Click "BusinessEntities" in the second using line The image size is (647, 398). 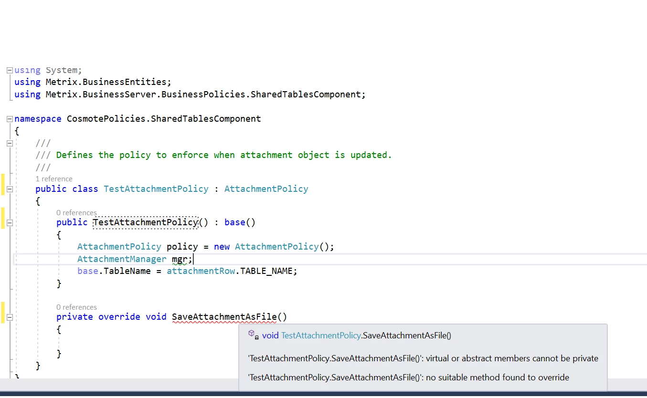pos(124,82)
